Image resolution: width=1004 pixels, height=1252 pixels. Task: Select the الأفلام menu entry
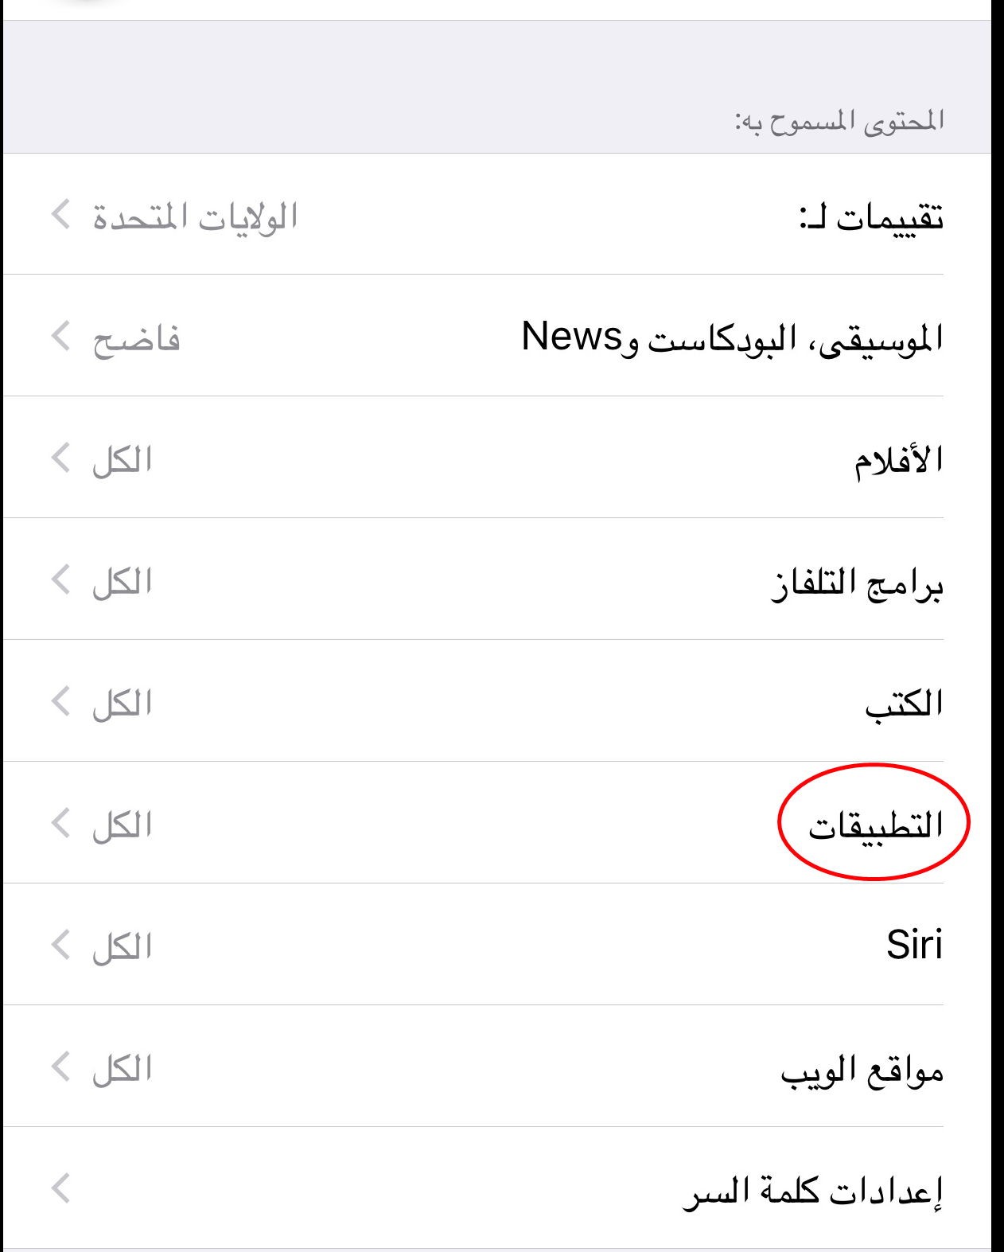point(898,460)
